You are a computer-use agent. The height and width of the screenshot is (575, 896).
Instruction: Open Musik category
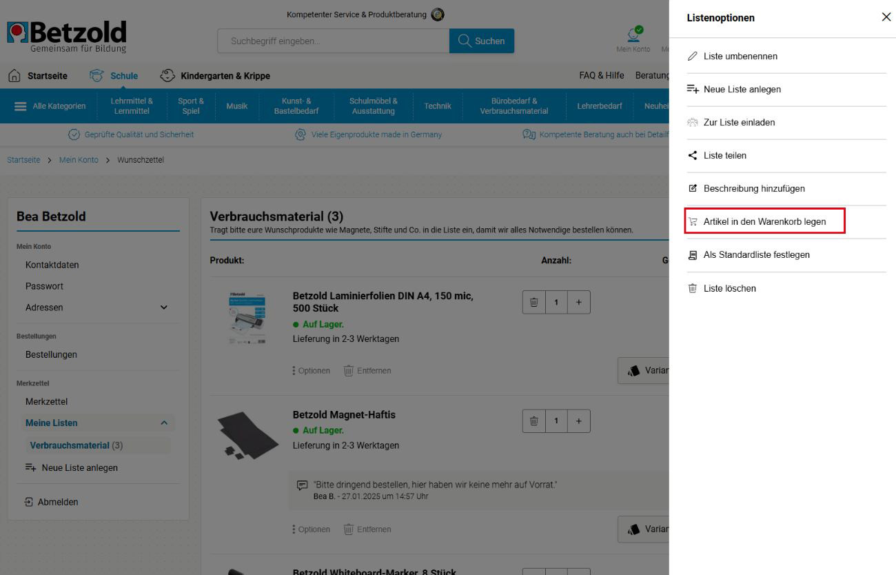coord(236,106)
